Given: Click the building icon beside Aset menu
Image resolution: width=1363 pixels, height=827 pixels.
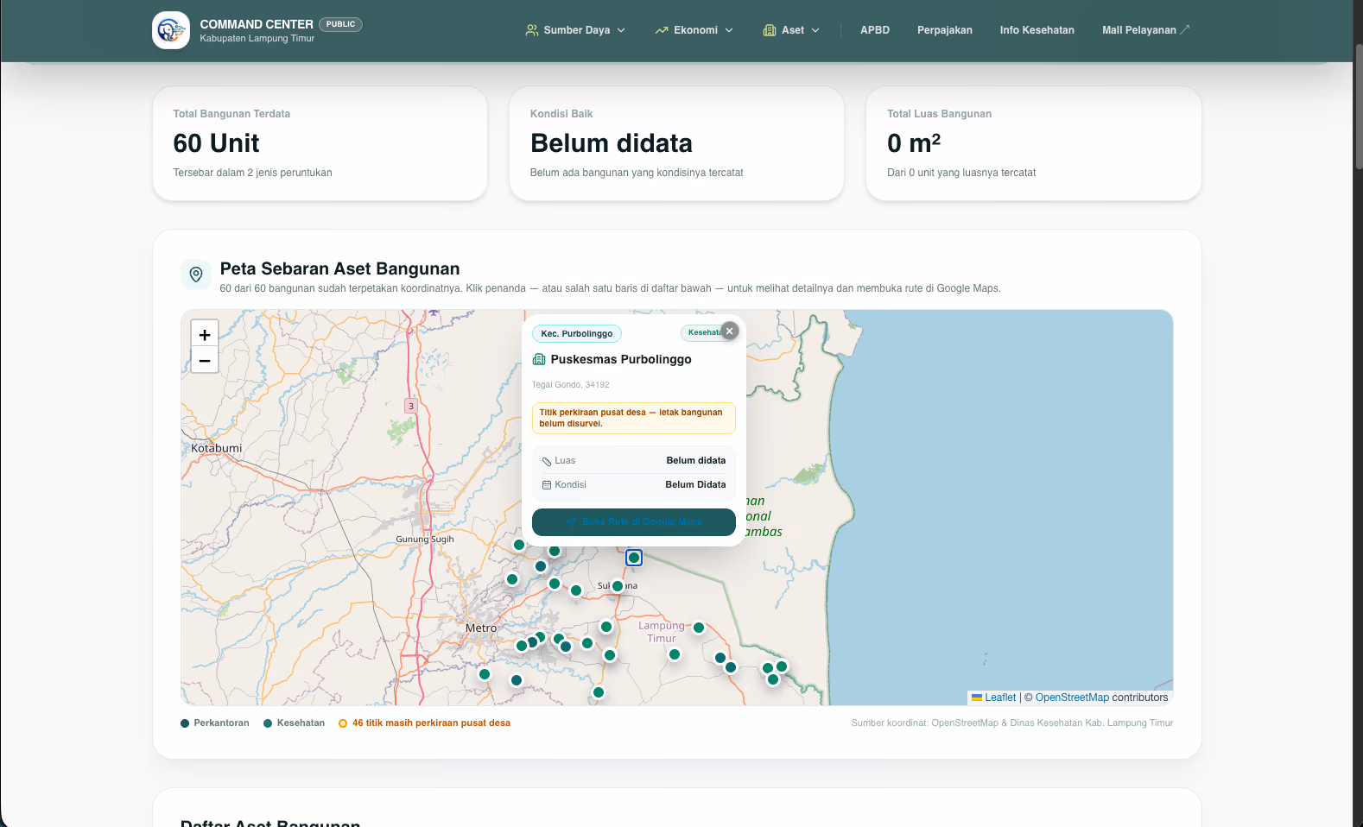Looking at the screenshot, I should coord(770,30).
